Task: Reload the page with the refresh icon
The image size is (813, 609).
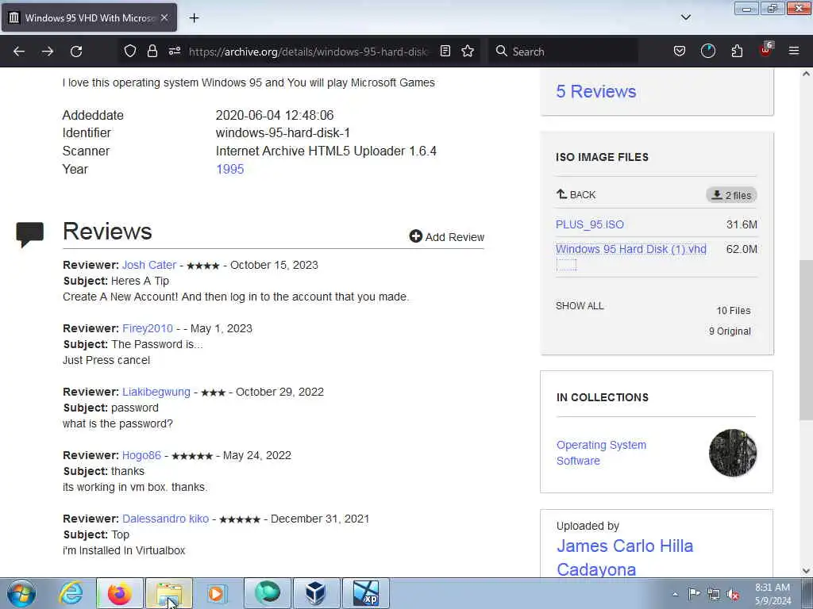Action: click(x=76, y=52)
